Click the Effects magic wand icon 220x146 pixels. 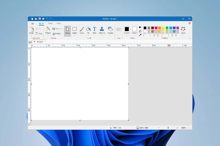[48, 29]
